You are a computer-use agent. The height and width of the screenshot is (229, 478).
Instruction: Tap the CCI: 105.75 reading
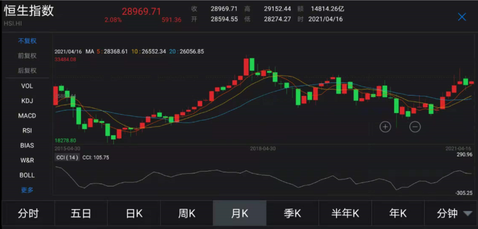96,158
